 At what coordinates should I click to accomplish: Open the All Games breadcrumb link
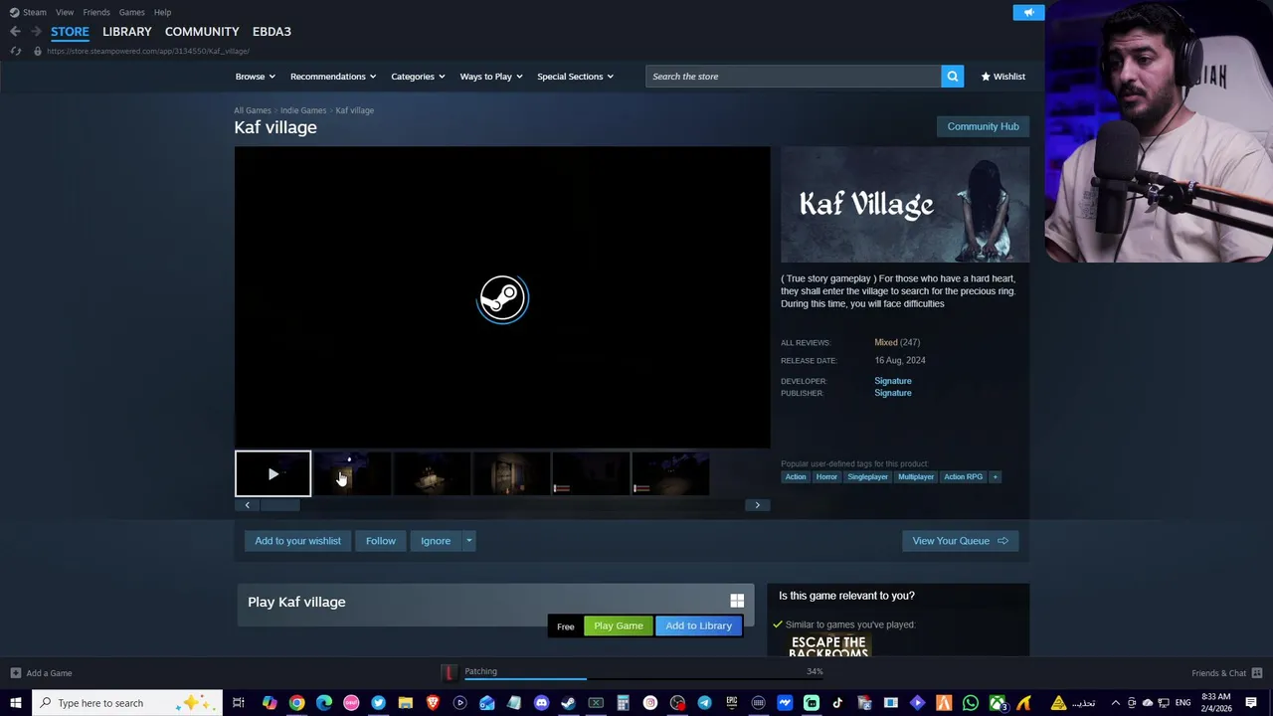tap(253, 110)
